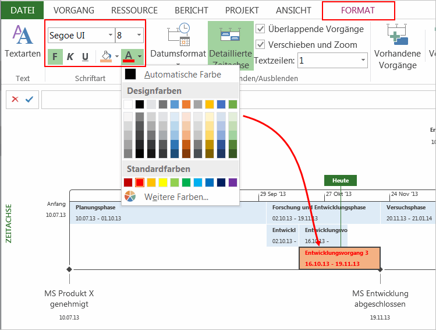This screenshot has height=330, width=436.
Task: Uncheck Verschieben und Zoom checkbox
Action: (260, 44)
